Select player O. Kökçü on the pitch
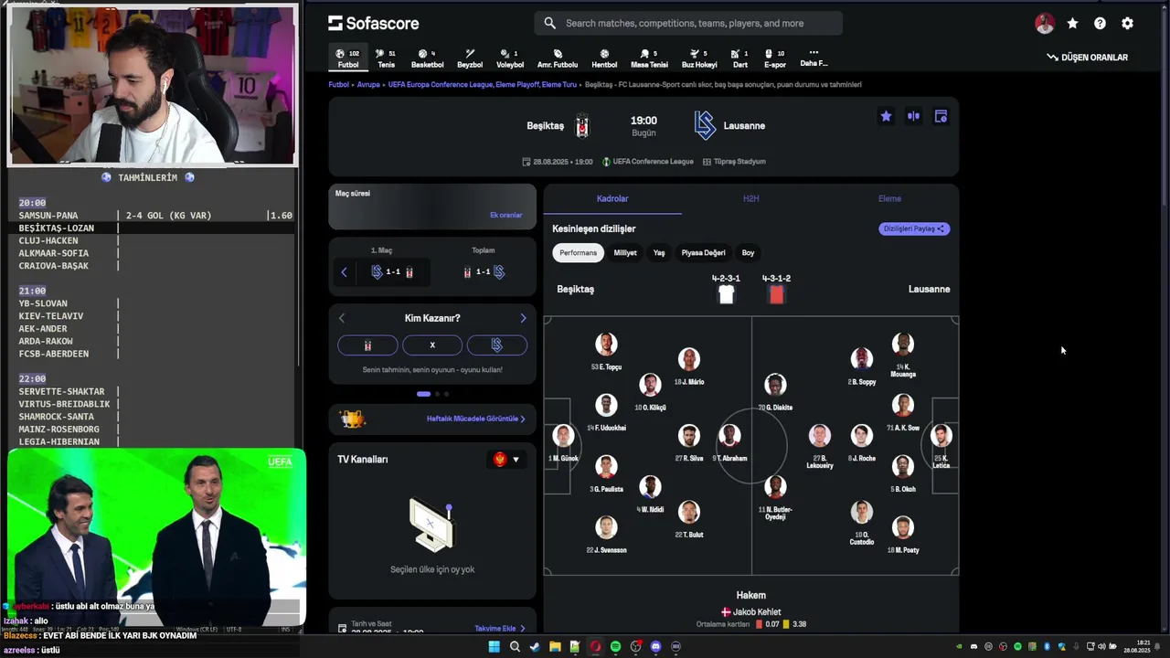The image size is (1170, 658). pos(650,391)
